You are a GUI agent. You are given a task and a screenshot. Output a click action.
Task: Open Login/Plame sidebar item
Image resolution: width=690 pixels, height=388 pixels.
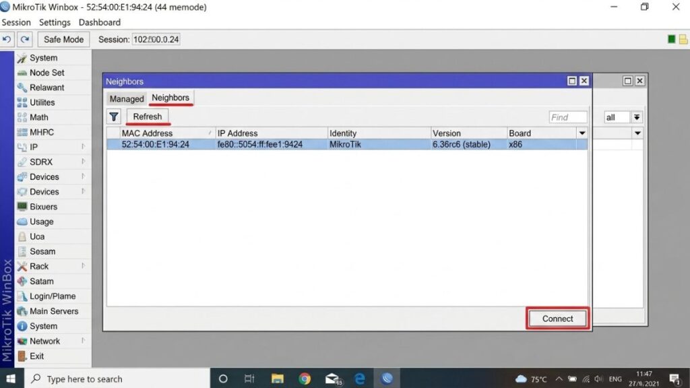[x=53, y=296]
